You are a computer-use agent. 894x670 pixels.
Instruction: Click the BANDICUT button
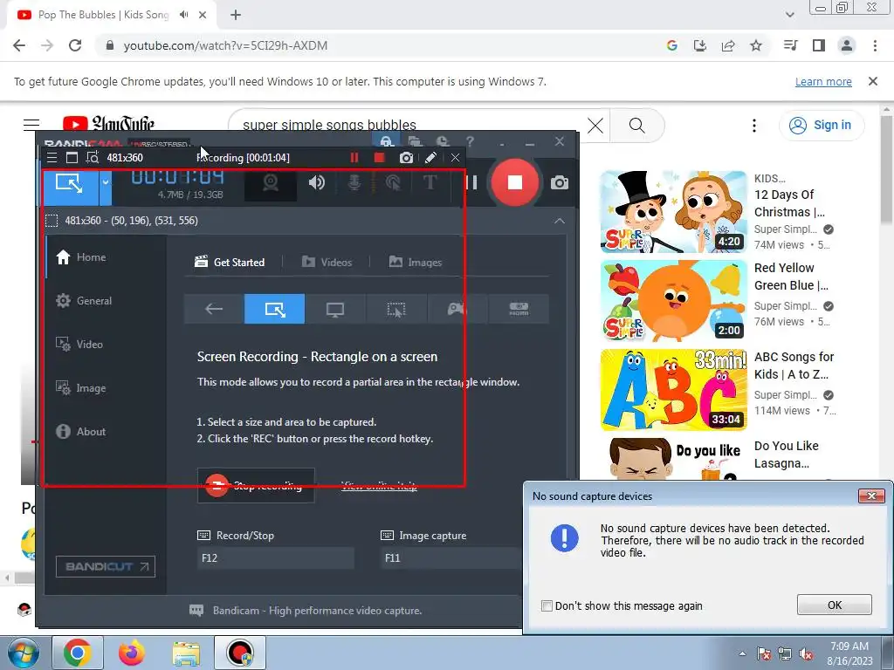(106, 566)
